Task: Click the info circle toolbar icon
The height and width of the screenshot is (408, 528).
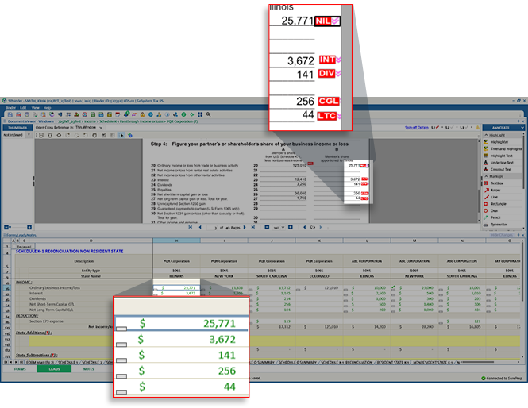Action: (167, 115)
